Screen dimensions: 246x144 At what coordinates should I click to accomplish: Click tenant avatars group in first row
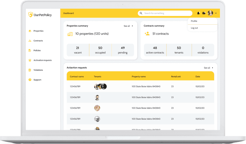coord(100,86)
